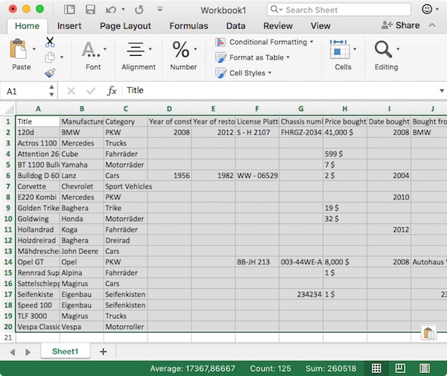Open the Number percent group button
447x376 pixels.
pos(183,56)
